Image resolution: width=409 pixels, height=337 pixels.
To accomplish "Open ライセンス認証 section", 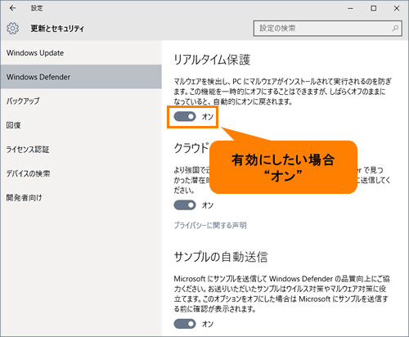I will (81, 150).
